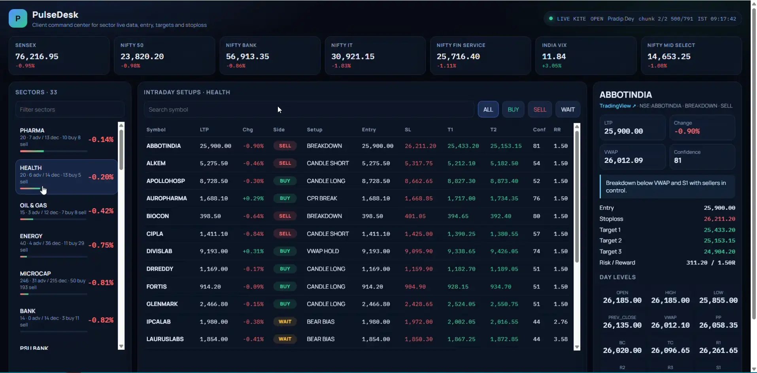Screen dimensions: 757x373
Task: Open the TradingView link for ABBOTINDIA
Action: 617,106
